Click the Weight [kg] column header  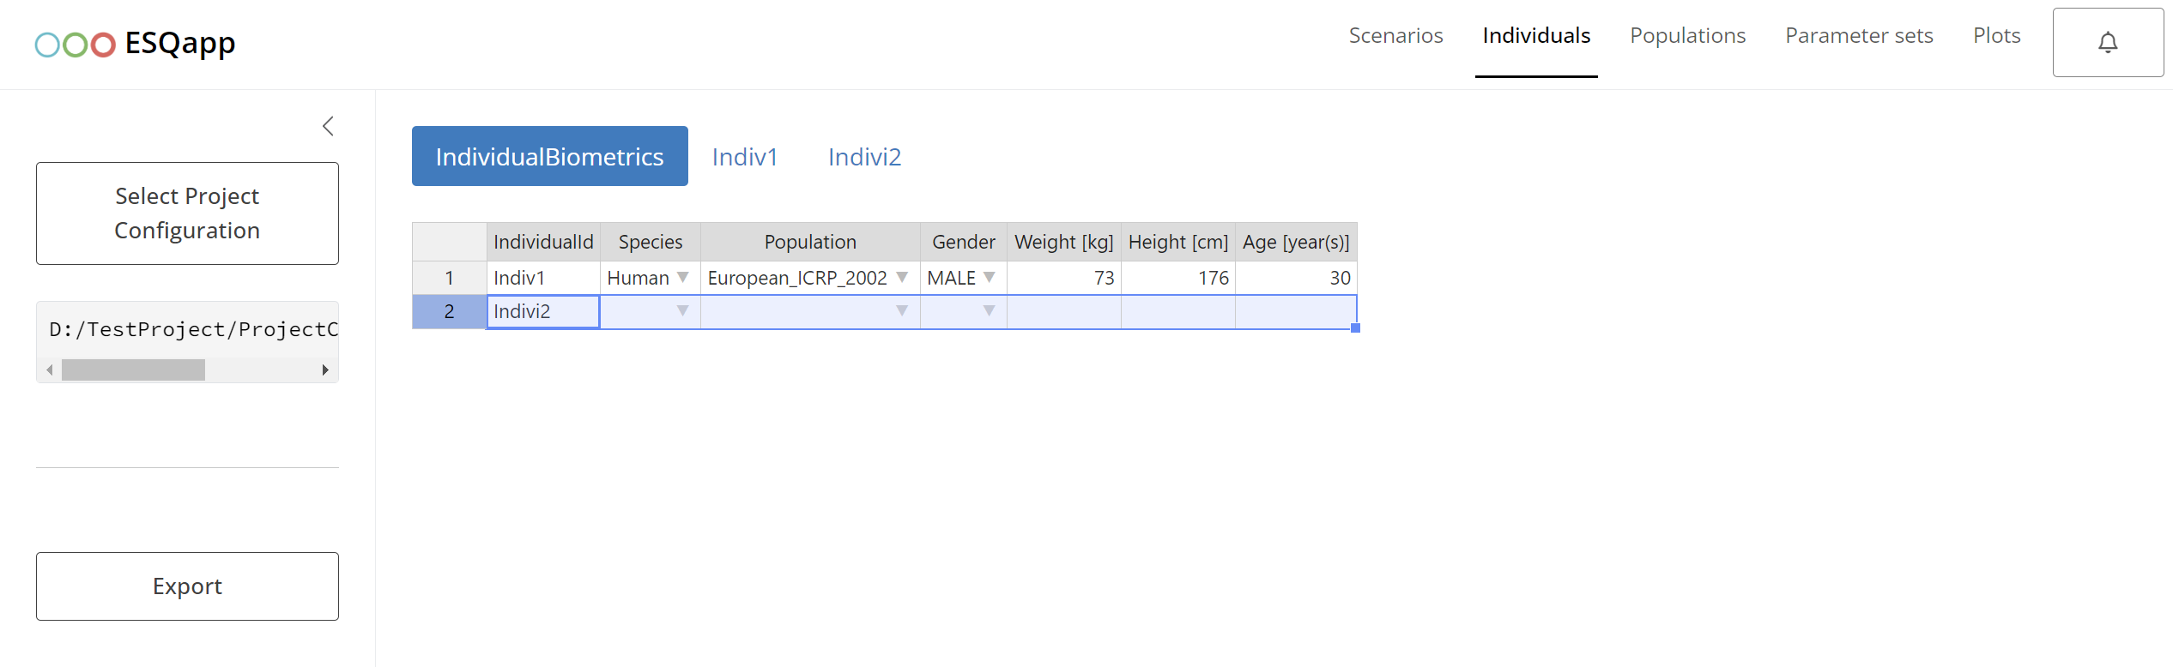[1064, 242]
